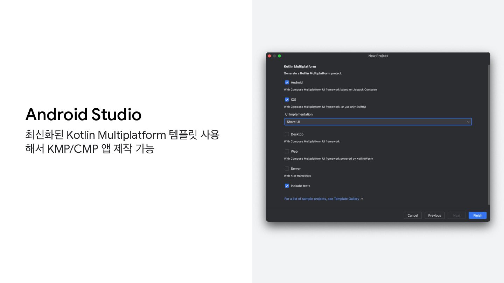Click the Cancel button
The width and height of the screenshot is (504, 283).
coord(413,216)
